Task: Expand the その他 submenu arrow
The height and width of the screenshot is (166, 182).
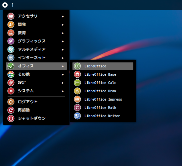Action: point(63,75)
